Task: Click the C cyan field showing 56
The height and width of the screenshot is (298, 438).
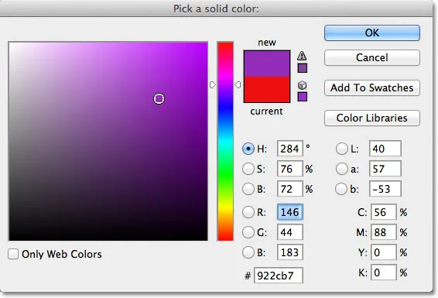Action: [384, 212]
